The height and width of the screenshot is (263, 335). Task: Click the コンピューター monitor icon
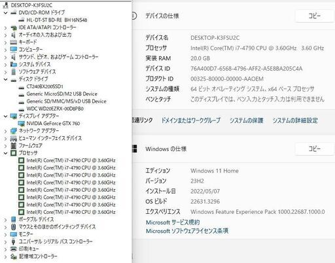click(14, 50)
